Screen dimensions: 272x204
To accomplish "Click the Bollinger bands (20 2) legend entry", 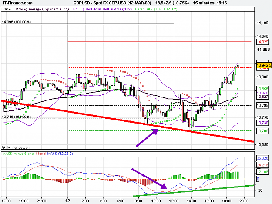I will (103, 9).
